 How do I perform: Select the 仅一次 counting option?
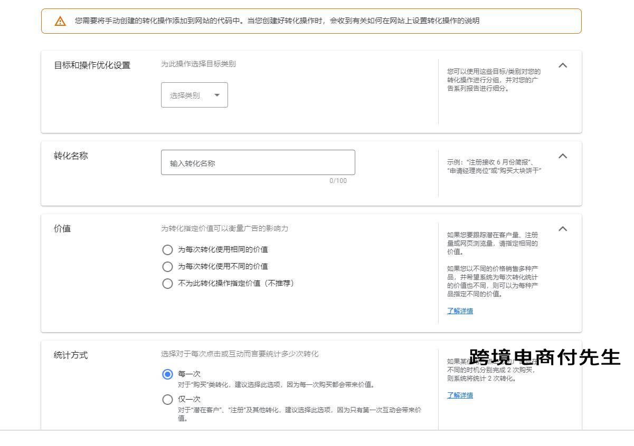(x=167, y=400)
